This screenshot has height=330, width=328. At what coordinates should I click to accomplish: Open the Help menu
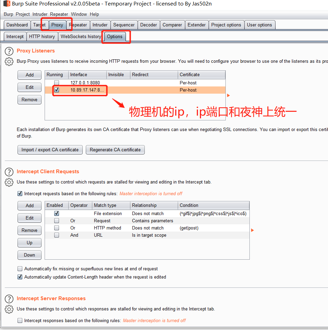click(x=94, y=14)
